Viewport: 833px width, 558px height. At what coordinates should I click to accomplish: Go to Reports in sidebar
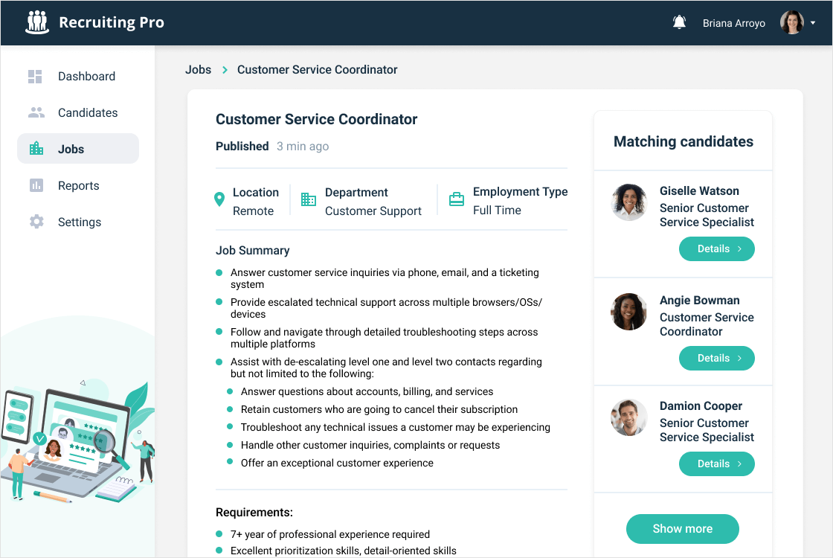tap(78, 185)
